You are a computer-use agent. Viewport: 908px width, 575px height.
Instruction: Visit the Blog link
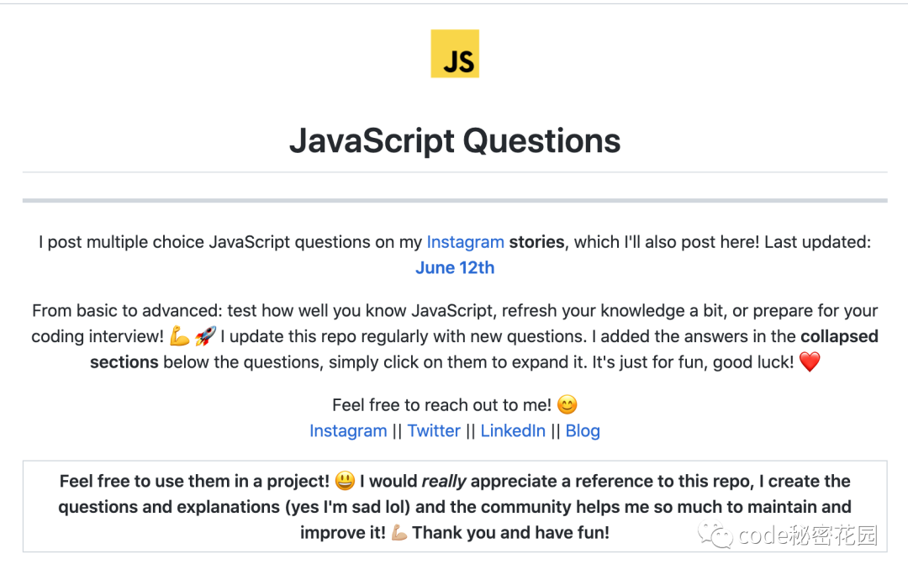(583, 430)
